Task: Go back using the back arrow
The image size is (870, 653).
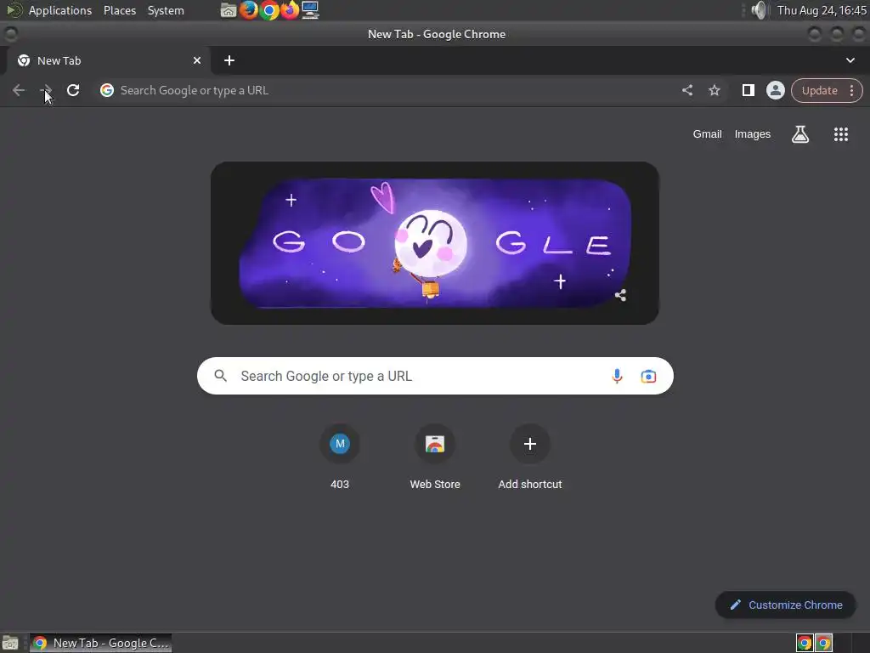Action: click(19, 90)
